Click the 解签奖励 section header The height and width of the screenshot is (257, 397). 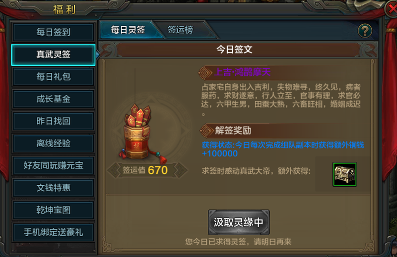[233, 131]
